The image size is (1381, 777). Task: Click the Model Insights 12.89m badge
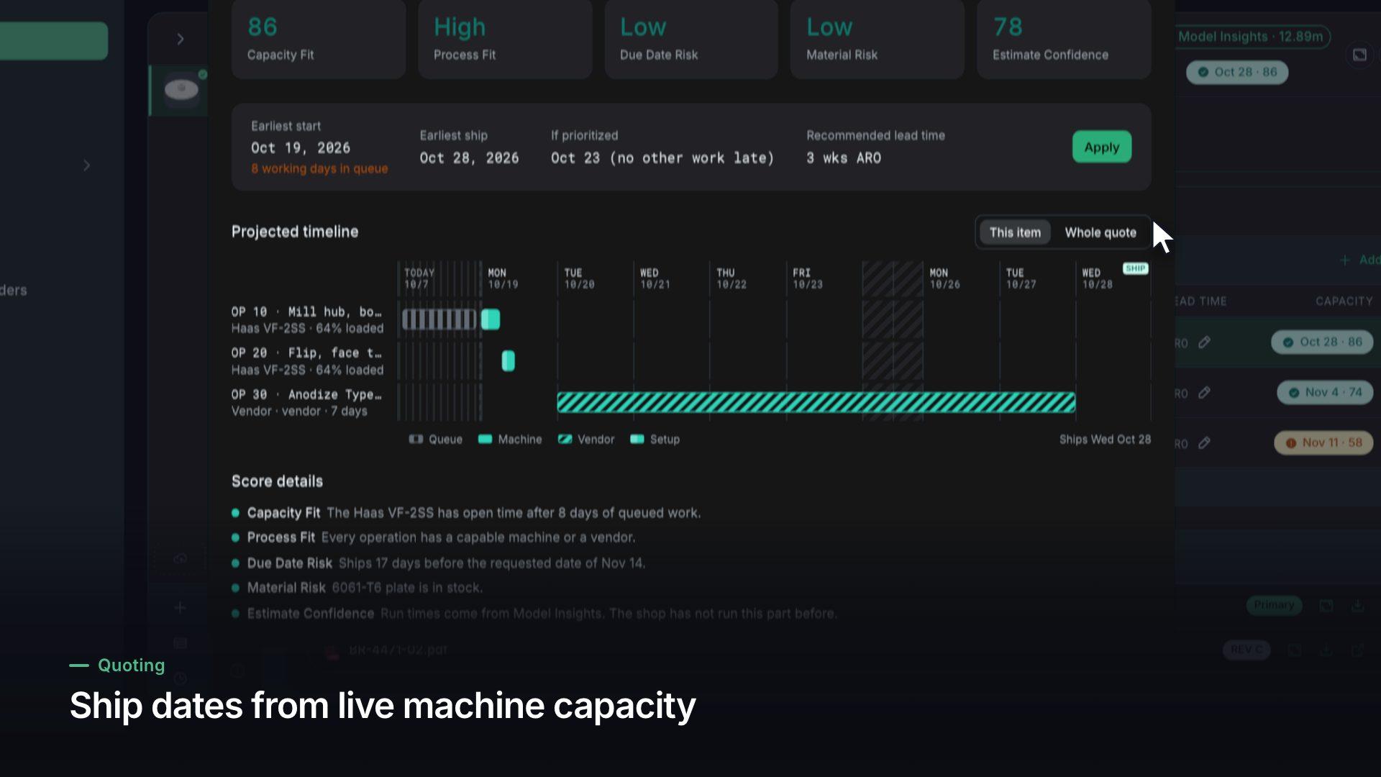[x=1251, y=37]
